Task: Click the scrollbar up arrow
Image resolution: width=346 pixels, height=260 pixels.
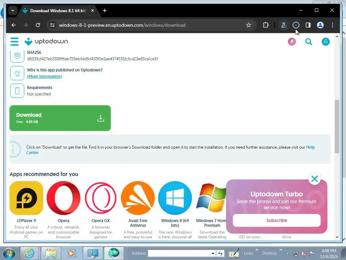Action: tap(337, 36)
